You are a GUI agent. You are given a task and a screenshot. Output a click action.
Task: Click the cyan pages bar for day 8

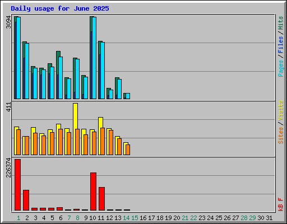tap(77, 79)
